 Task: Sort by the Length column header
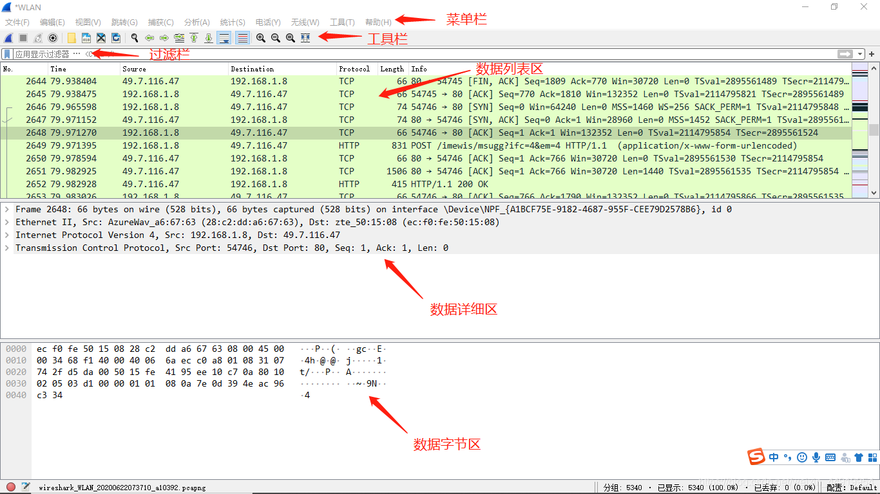(392, 69)
